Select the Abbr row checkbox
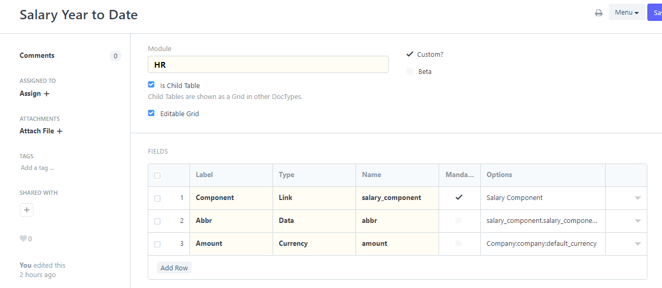662x288 pixels. [x=157, y=221]
